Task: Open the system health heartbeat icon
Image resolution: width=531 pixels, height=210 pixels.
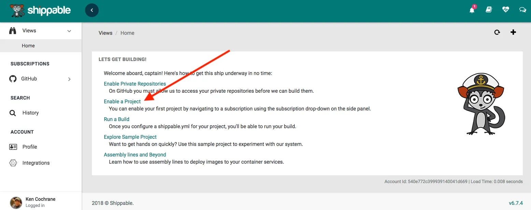Action: [x=506, y=10]
